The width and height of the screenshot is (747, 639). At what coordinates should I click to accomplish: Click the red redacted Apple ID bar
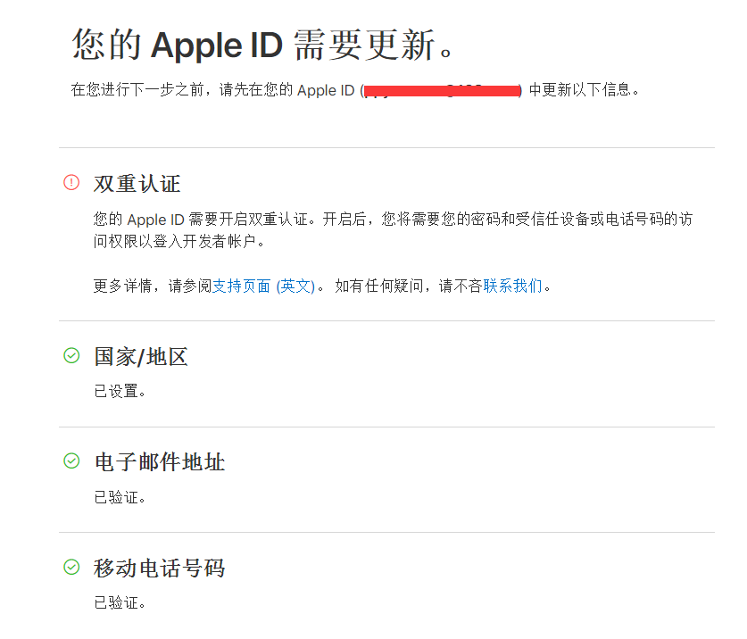pyautogui.click(x=443, y=90)
